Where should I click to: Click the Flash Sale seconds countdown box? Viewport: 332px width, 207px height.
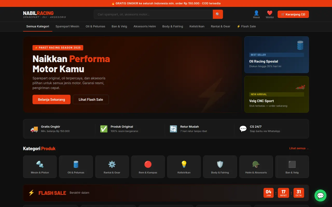point(299,193)
